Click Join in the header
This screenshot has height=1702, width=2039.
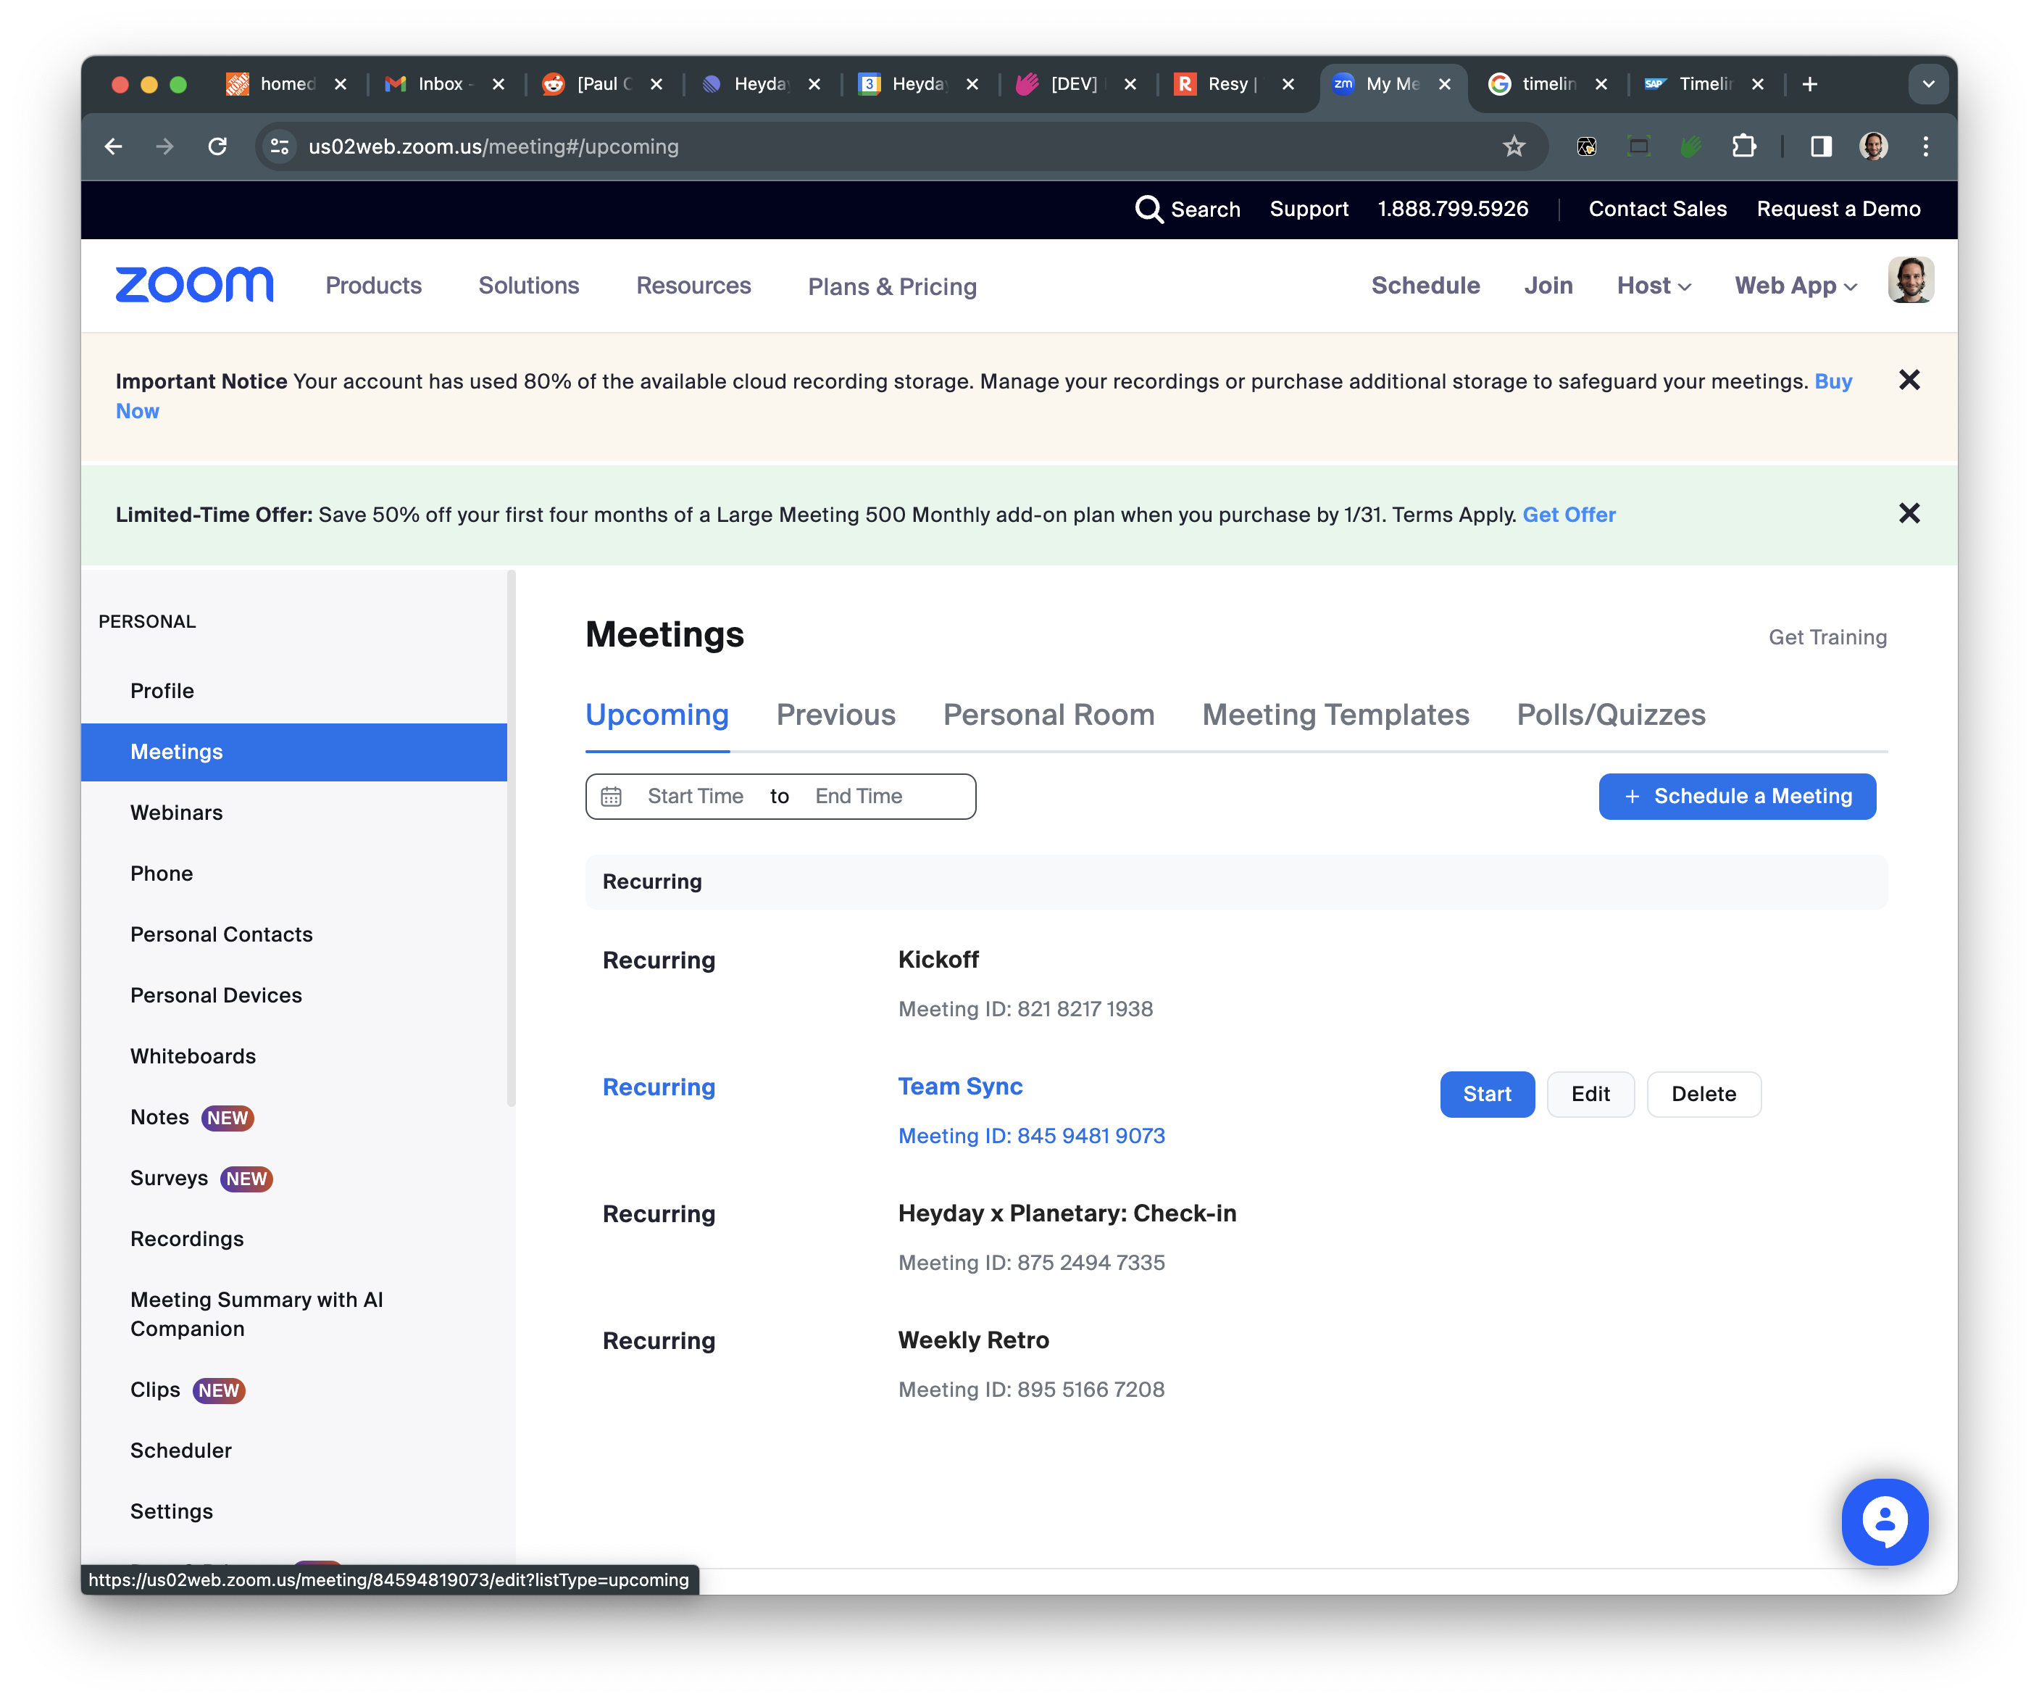point(1548,286)
